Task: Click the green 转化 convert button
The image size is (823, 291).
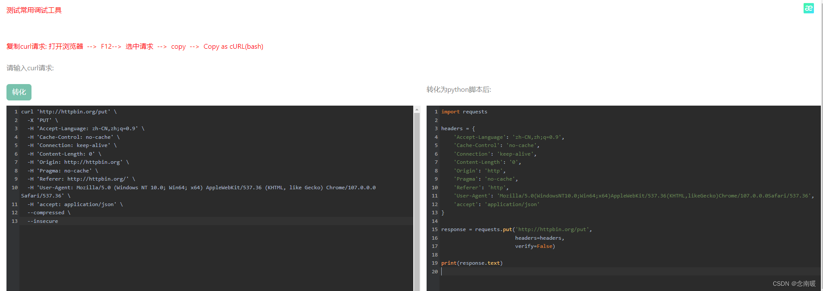Action: point(19,92)
